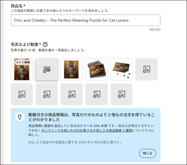
Task: Open the help icon beside 写真および動画
Action: coord(45,44)
